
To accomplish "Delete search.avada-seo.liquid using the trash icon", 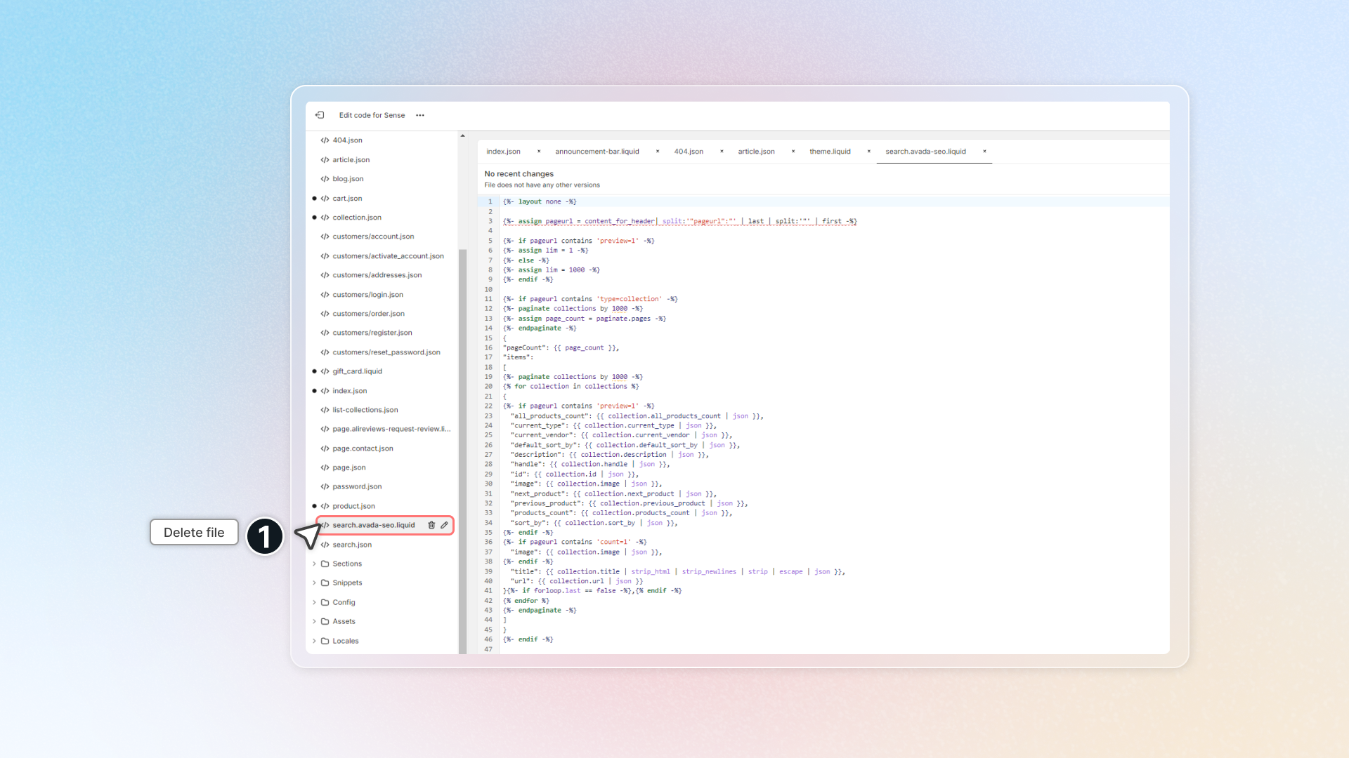I will click(x=431, y=525).
